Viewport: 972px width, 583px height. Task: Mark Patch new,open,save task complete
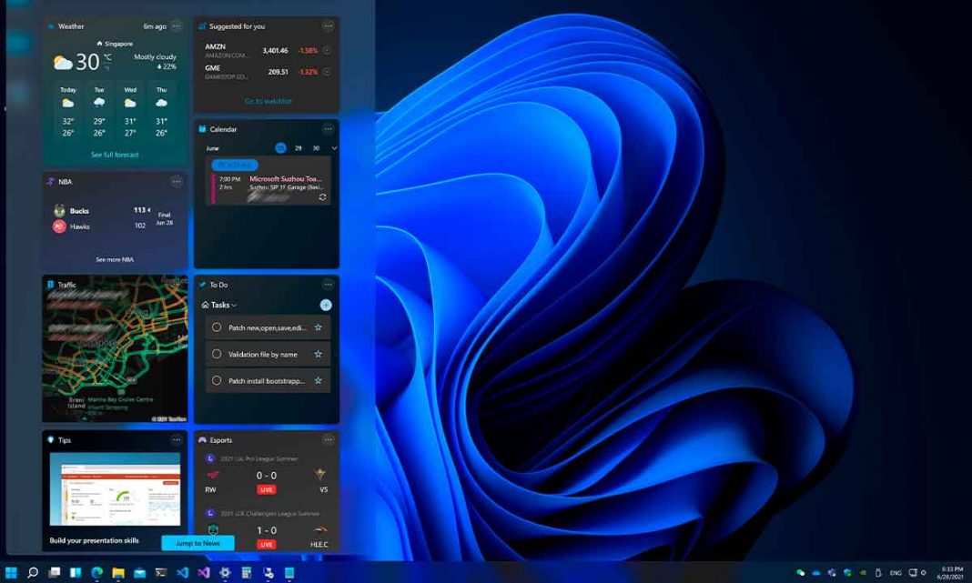(x=217, y=327)
